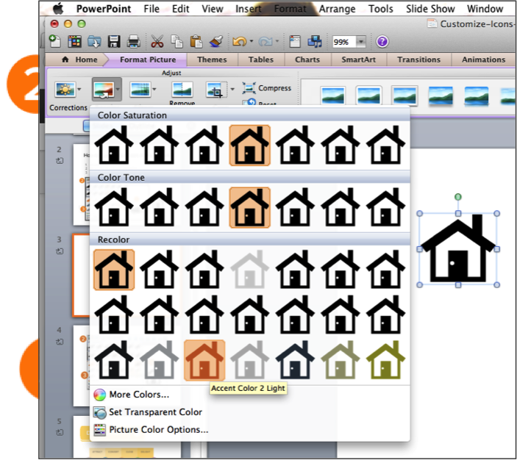Image resolution: width=517 pixels, height=460 pixels.
Task: Open the Insert menu
Action: 249,9
